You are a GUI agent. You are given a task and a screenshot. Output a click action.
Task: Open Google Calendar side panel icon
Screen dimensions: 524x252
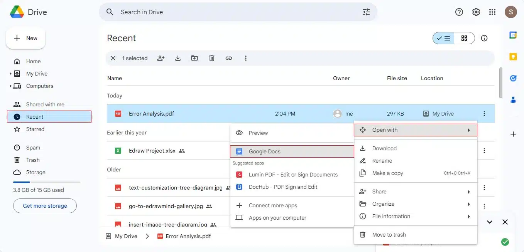pyautogui.click(x=513, y=35)
